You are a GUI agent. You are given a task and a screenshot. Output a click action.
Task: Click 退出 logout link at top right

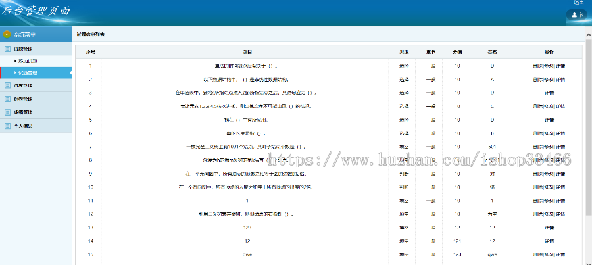click(x=579, y=2)
